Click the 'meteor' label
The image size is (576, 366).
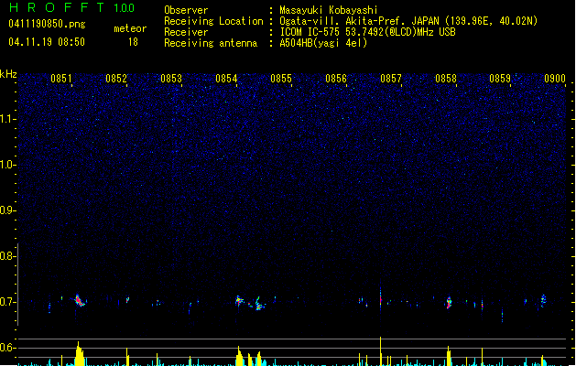[x=130, y=28]
